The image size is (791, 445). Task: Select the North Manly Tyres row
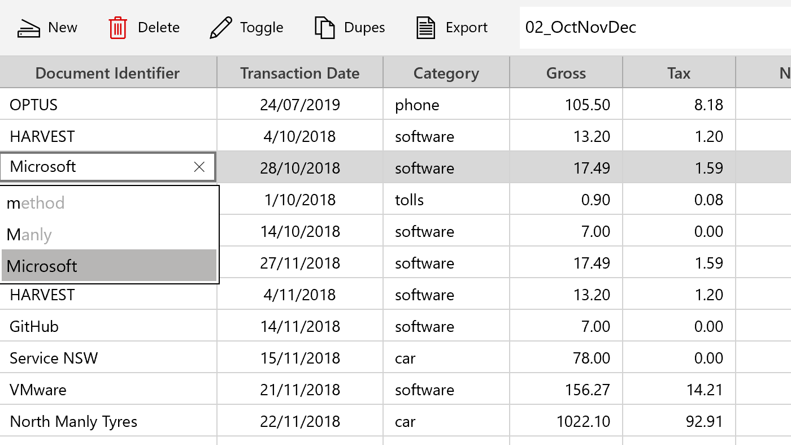point(73,421)
